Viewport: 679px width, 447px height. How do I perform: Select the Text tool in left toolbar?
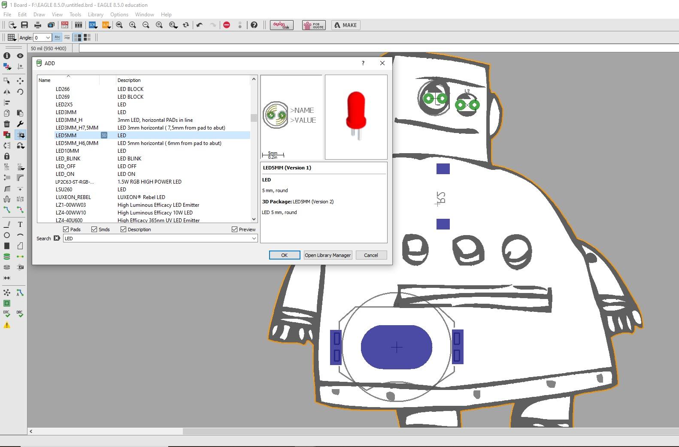[20, 224]
